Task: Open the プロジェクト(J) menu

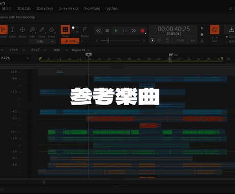Action: [44, 9]
